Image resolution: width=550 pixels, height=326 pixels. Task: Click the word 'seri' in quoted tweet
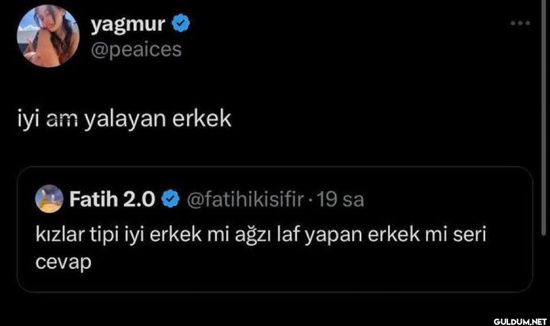pos(470,236)
